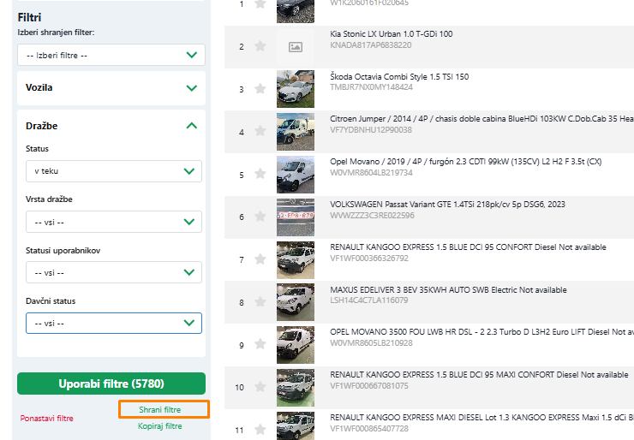634x440 pixels.
Task: Open MAXUS EDELIVER 3 BEV listing title
Action: pos(448,289)
